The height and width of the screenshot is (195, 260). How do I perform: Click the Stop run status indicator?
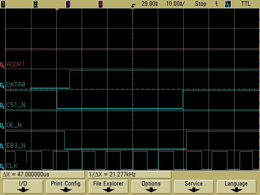pyautogui.click(x=201, y=4)
